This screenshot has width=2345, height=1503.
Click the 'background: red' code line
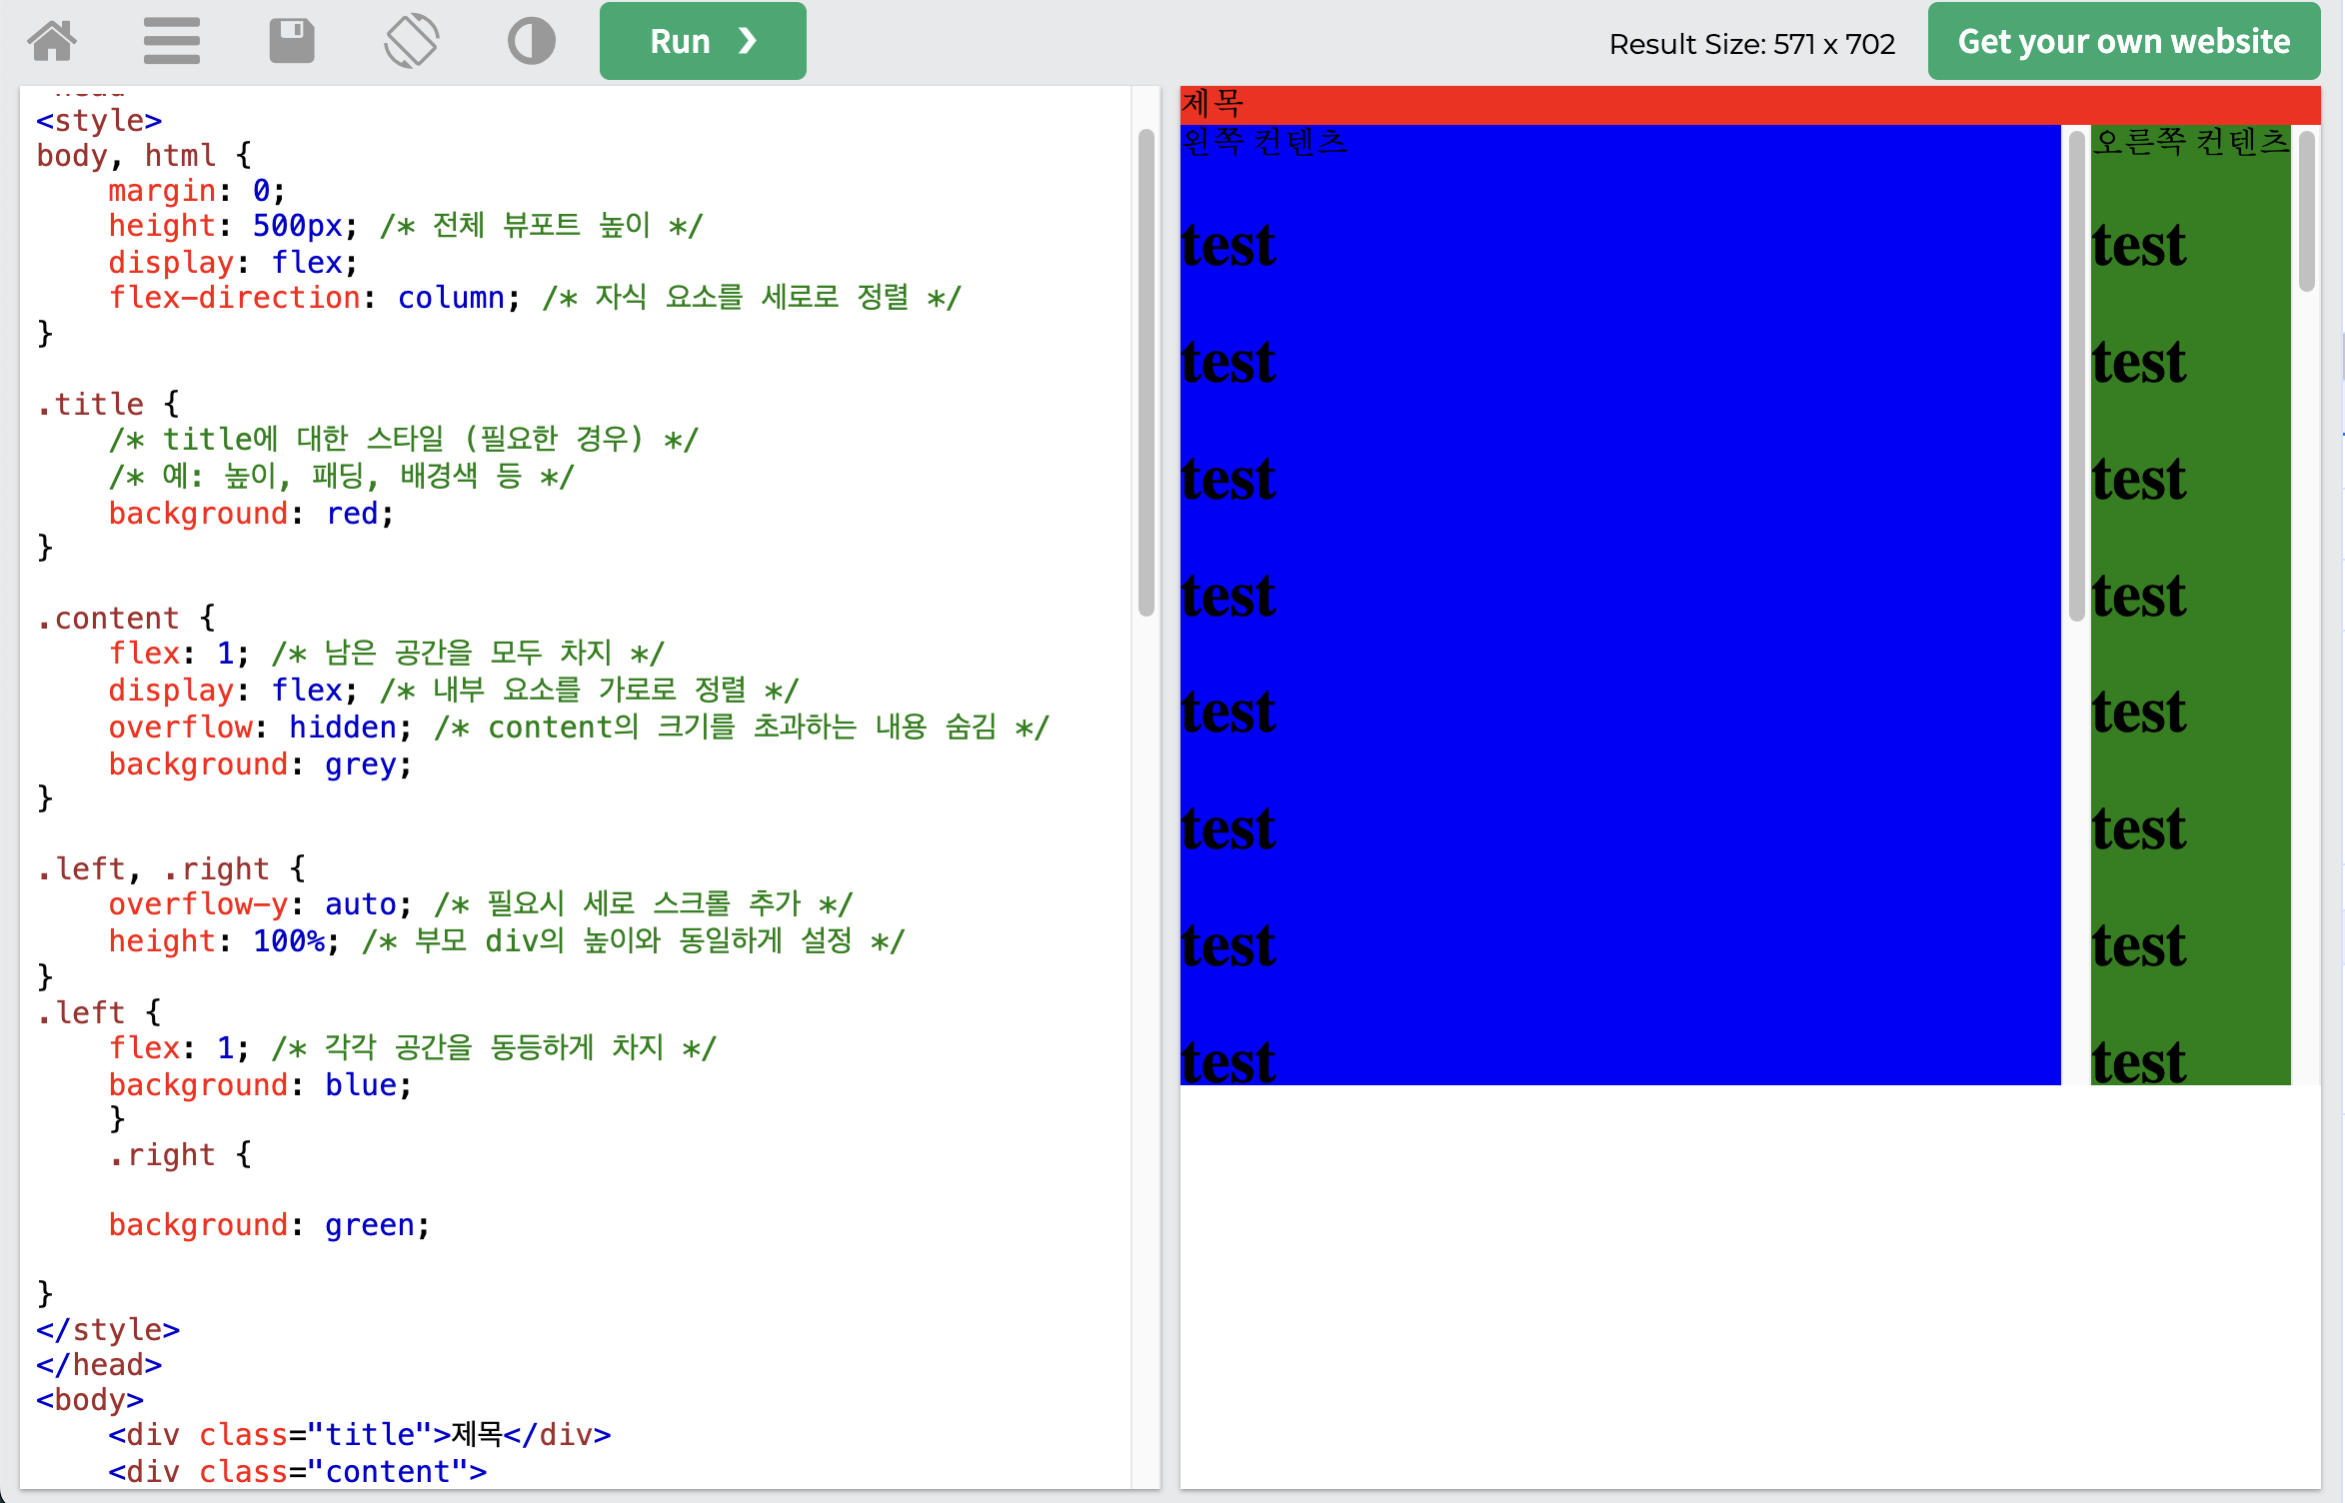[x=252, y=514]
